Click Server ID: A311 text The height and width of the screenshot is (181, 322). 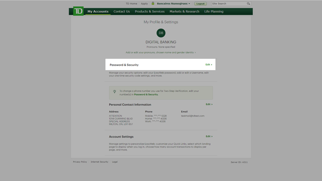point(239,162)
